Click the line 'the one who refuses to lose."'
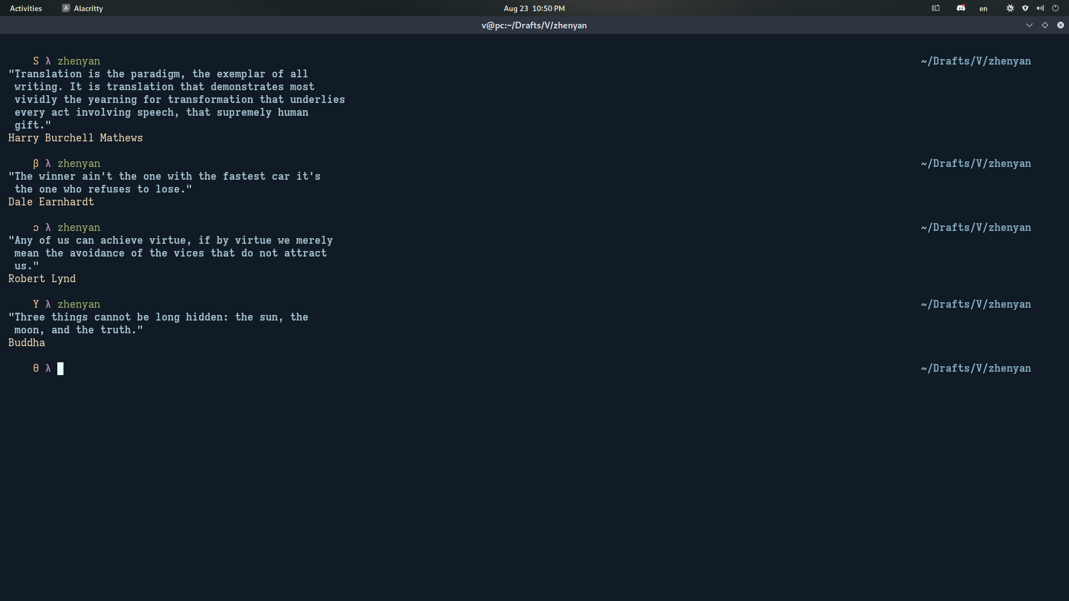The image size is (1069, 601). pyautogui.click(x=103, y=189)
